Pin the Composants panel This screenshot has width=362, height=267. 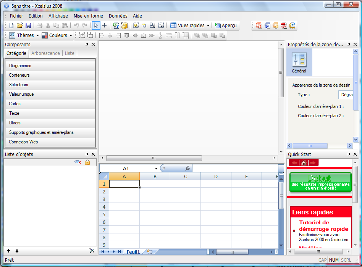pyautogui.click(x=87, y=45)
